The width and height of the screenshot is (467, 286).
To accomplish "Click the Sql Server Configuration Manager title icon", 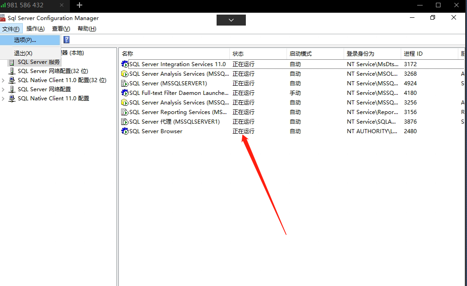I will pos(3,18).
